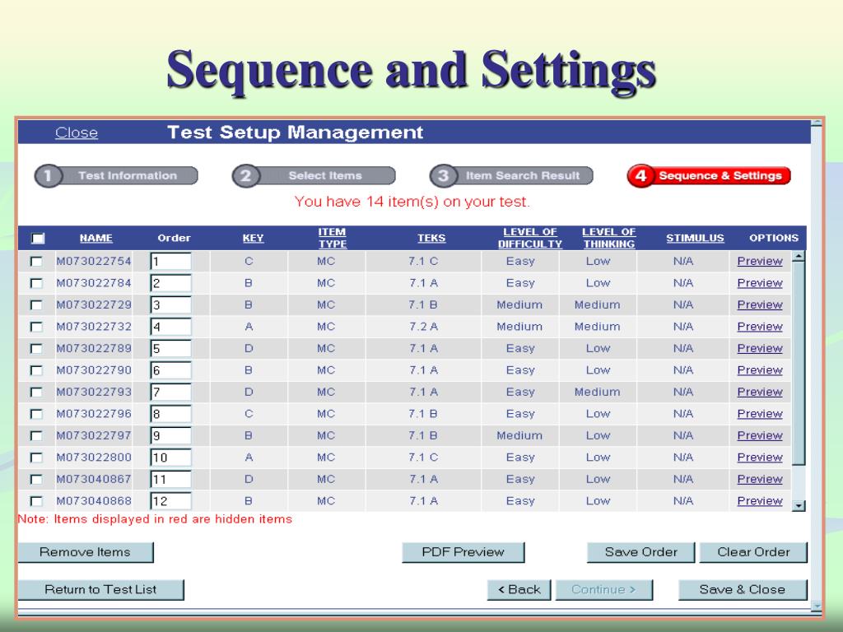
Task: Preview item M073022789
Action: (x=760, y=348)
